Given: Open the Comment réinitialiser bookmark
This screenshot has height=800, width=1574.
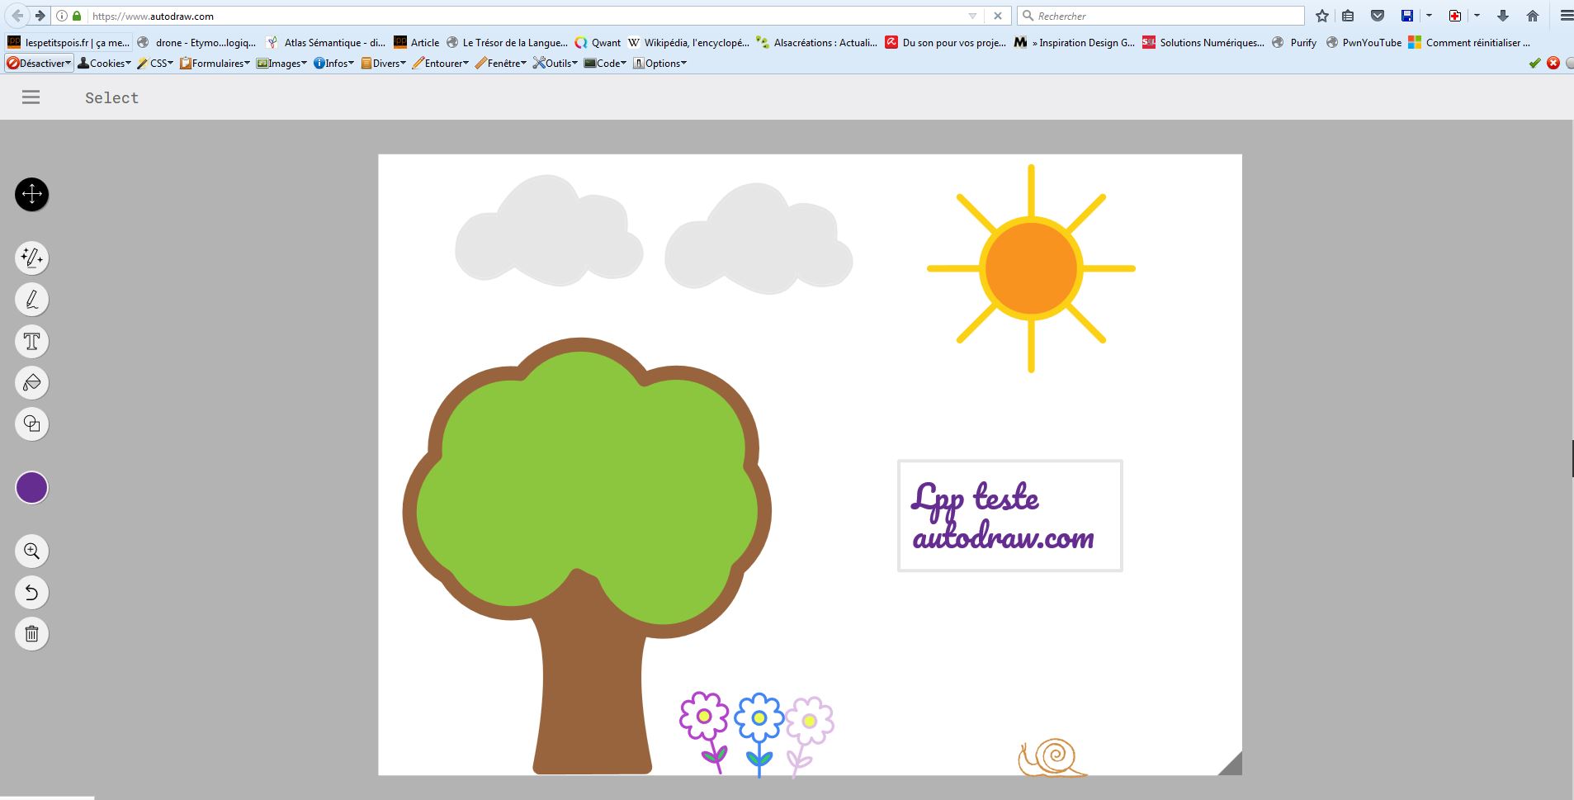Looking at the screenshot, I should (1469, 42).
